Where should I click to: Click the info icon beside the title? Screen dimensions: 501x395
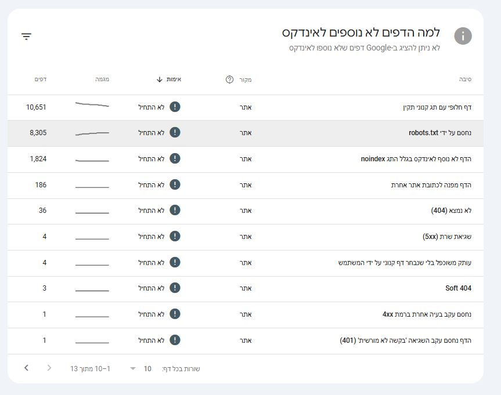463,36
